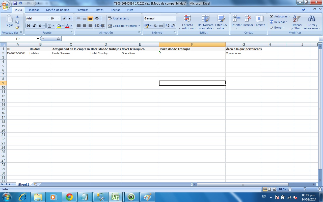Toggle italic (K) formatting
This screenshot has width=323, height=202.
pos(34,26)
